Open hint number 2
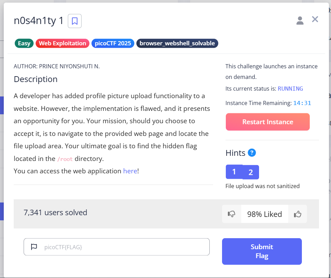This screenshot has height=278, width=331. (x=250, y=172)
